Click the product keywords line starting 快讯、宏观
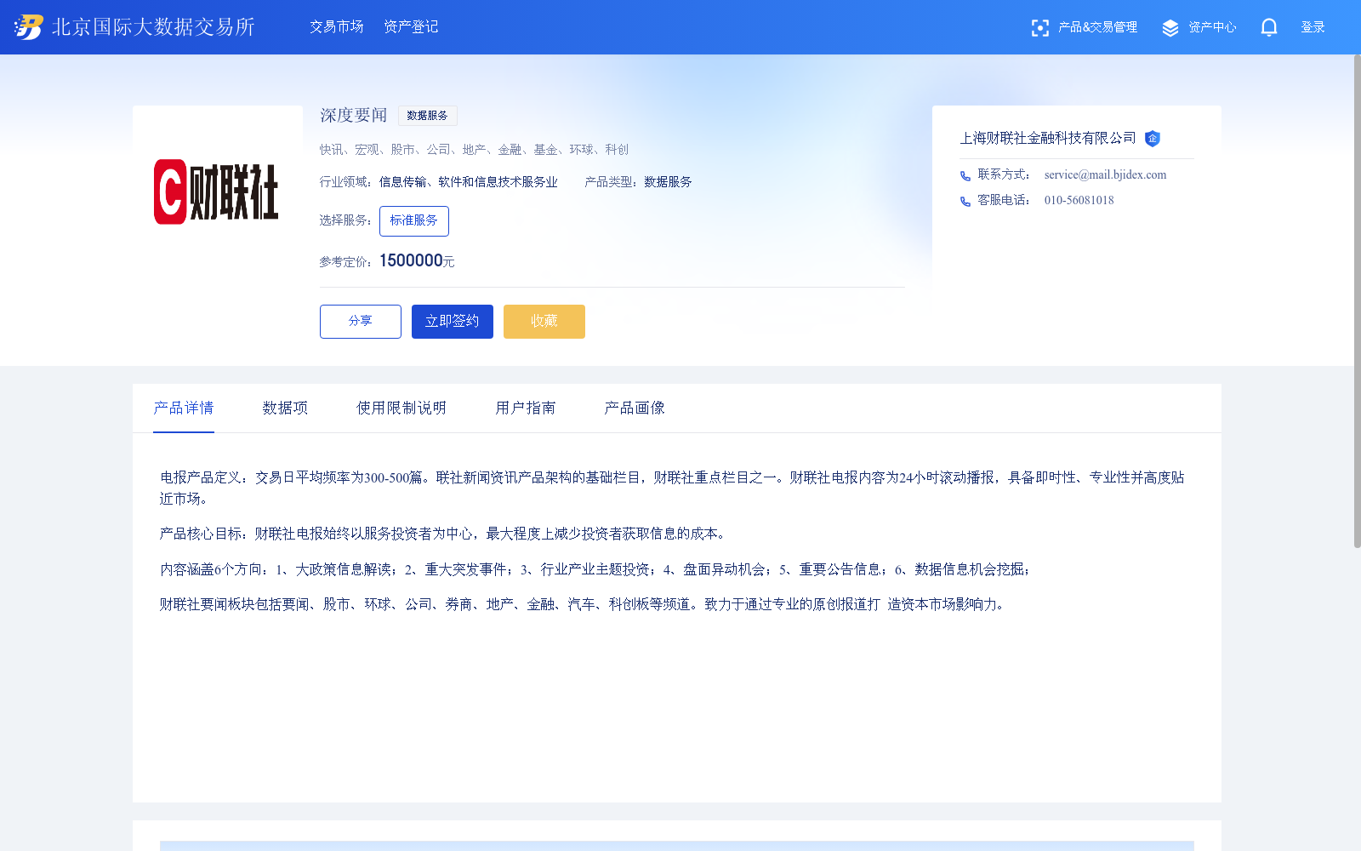This screenshot has height=851, width=1361. click(474, 150)
